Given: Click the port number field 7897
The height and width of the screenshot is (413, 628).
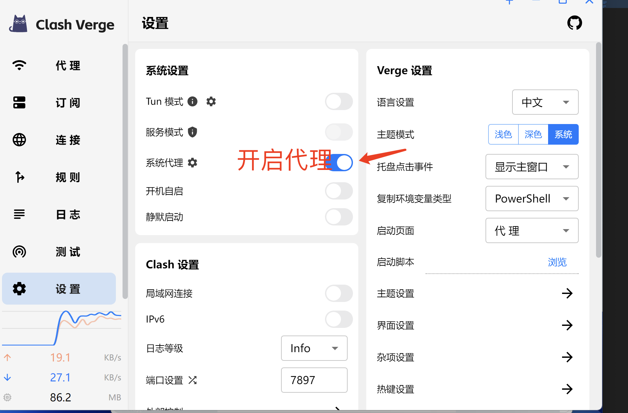Looking at the screenshot, I should (x=314, y=380).
